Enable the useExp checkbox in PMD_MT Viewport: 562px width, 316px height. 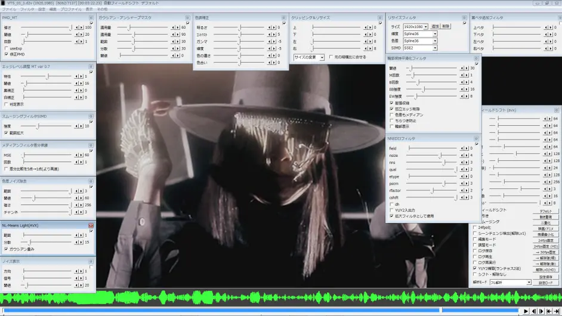click(x=6, y=48)
